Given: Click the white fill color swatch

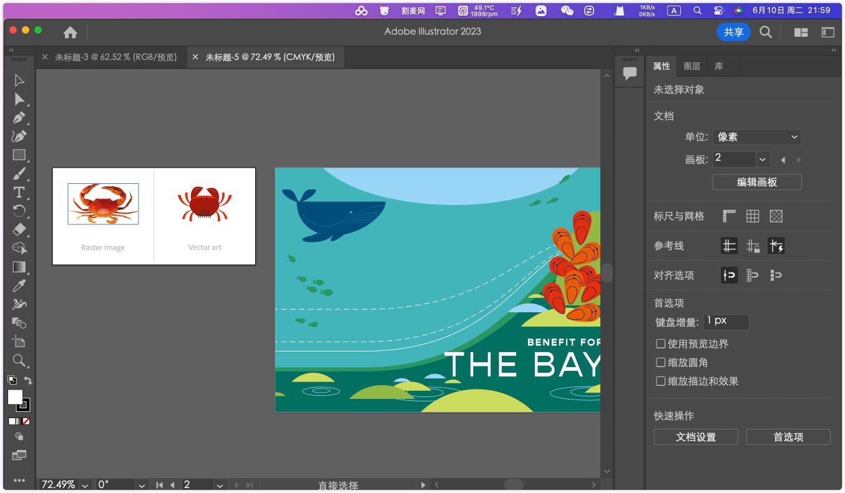Looking at the screenshot, I should (15, 397).
